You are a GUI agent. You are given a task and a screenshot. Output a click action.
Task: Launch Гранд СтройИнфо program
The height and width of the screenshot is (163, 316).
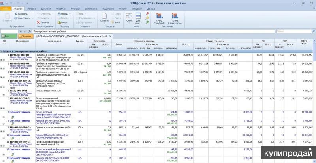[160, 19]
